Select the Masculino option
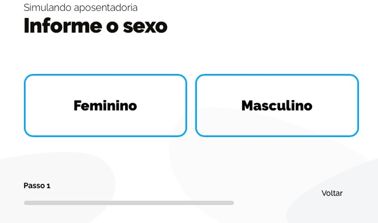Image resolution: width=378 pixels, height=223 pixels. (277, 105)
